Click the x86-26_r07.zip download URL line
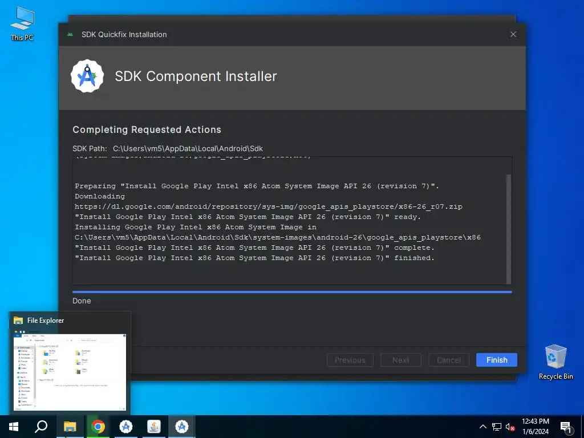Viewport: 584px width, 438px height. (269, 206)
